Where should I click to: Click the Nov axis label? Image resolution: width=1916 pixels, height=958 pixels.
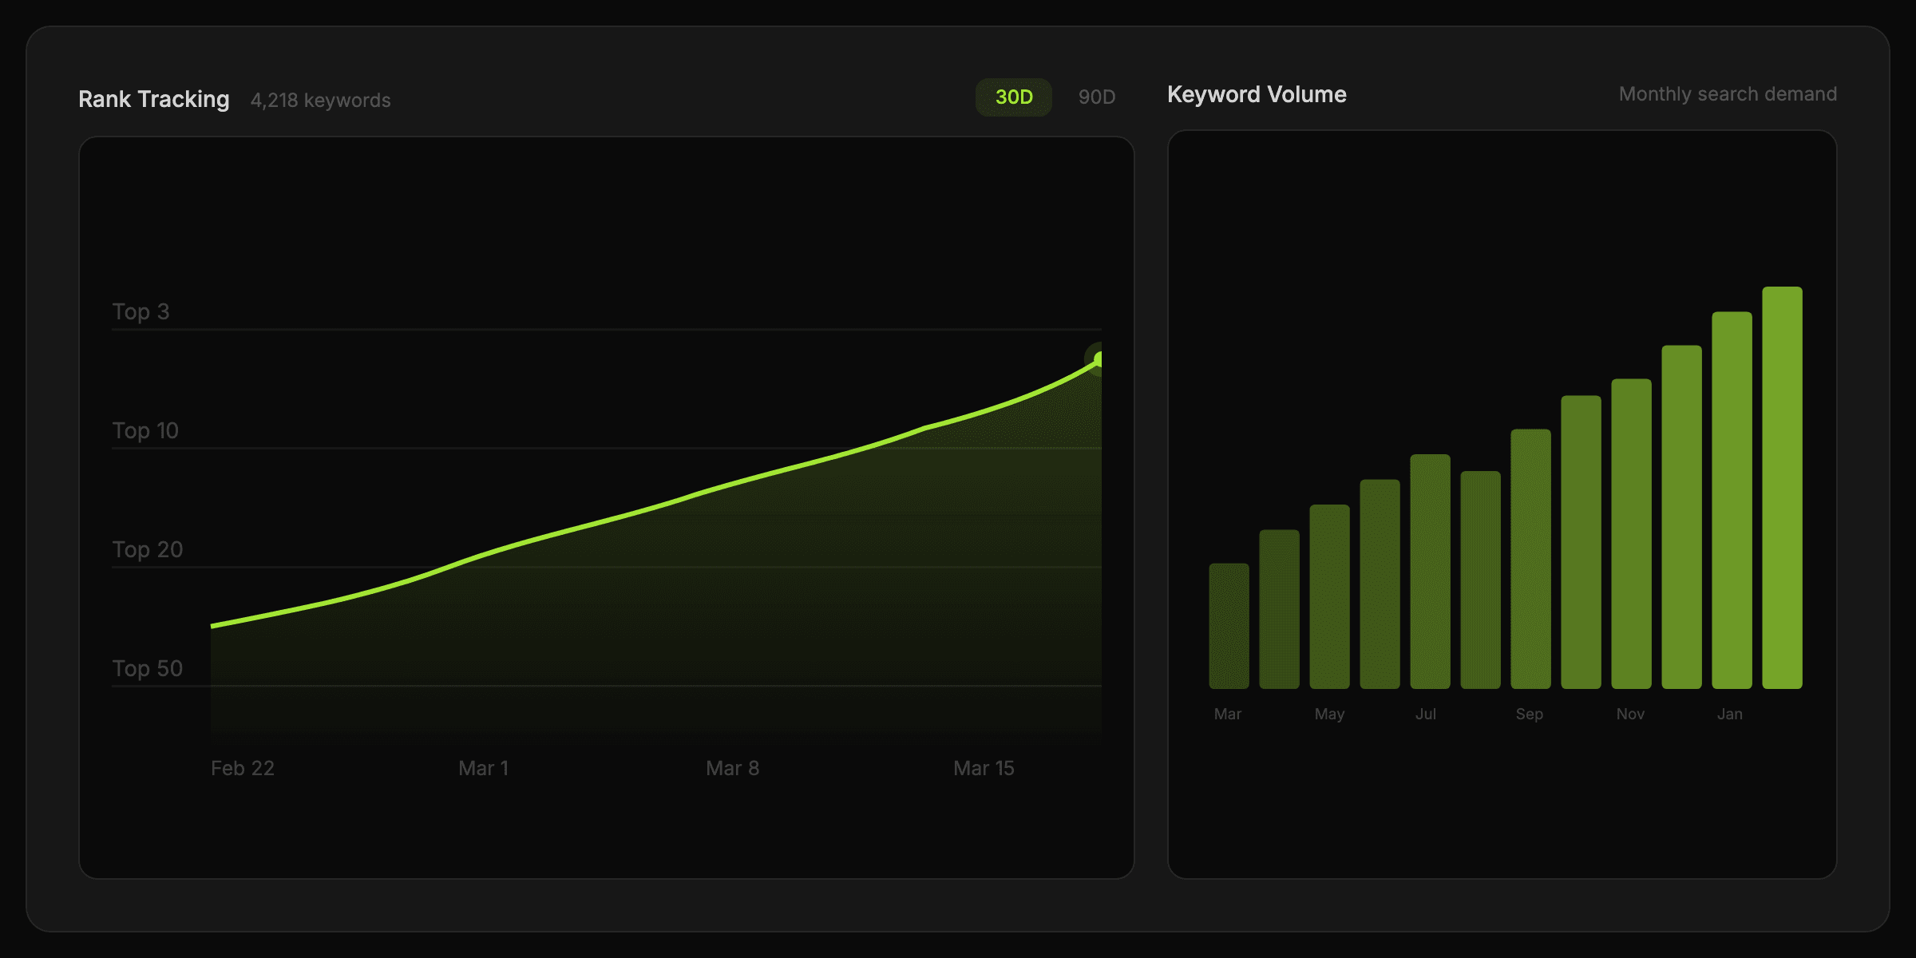point(1631,714)
